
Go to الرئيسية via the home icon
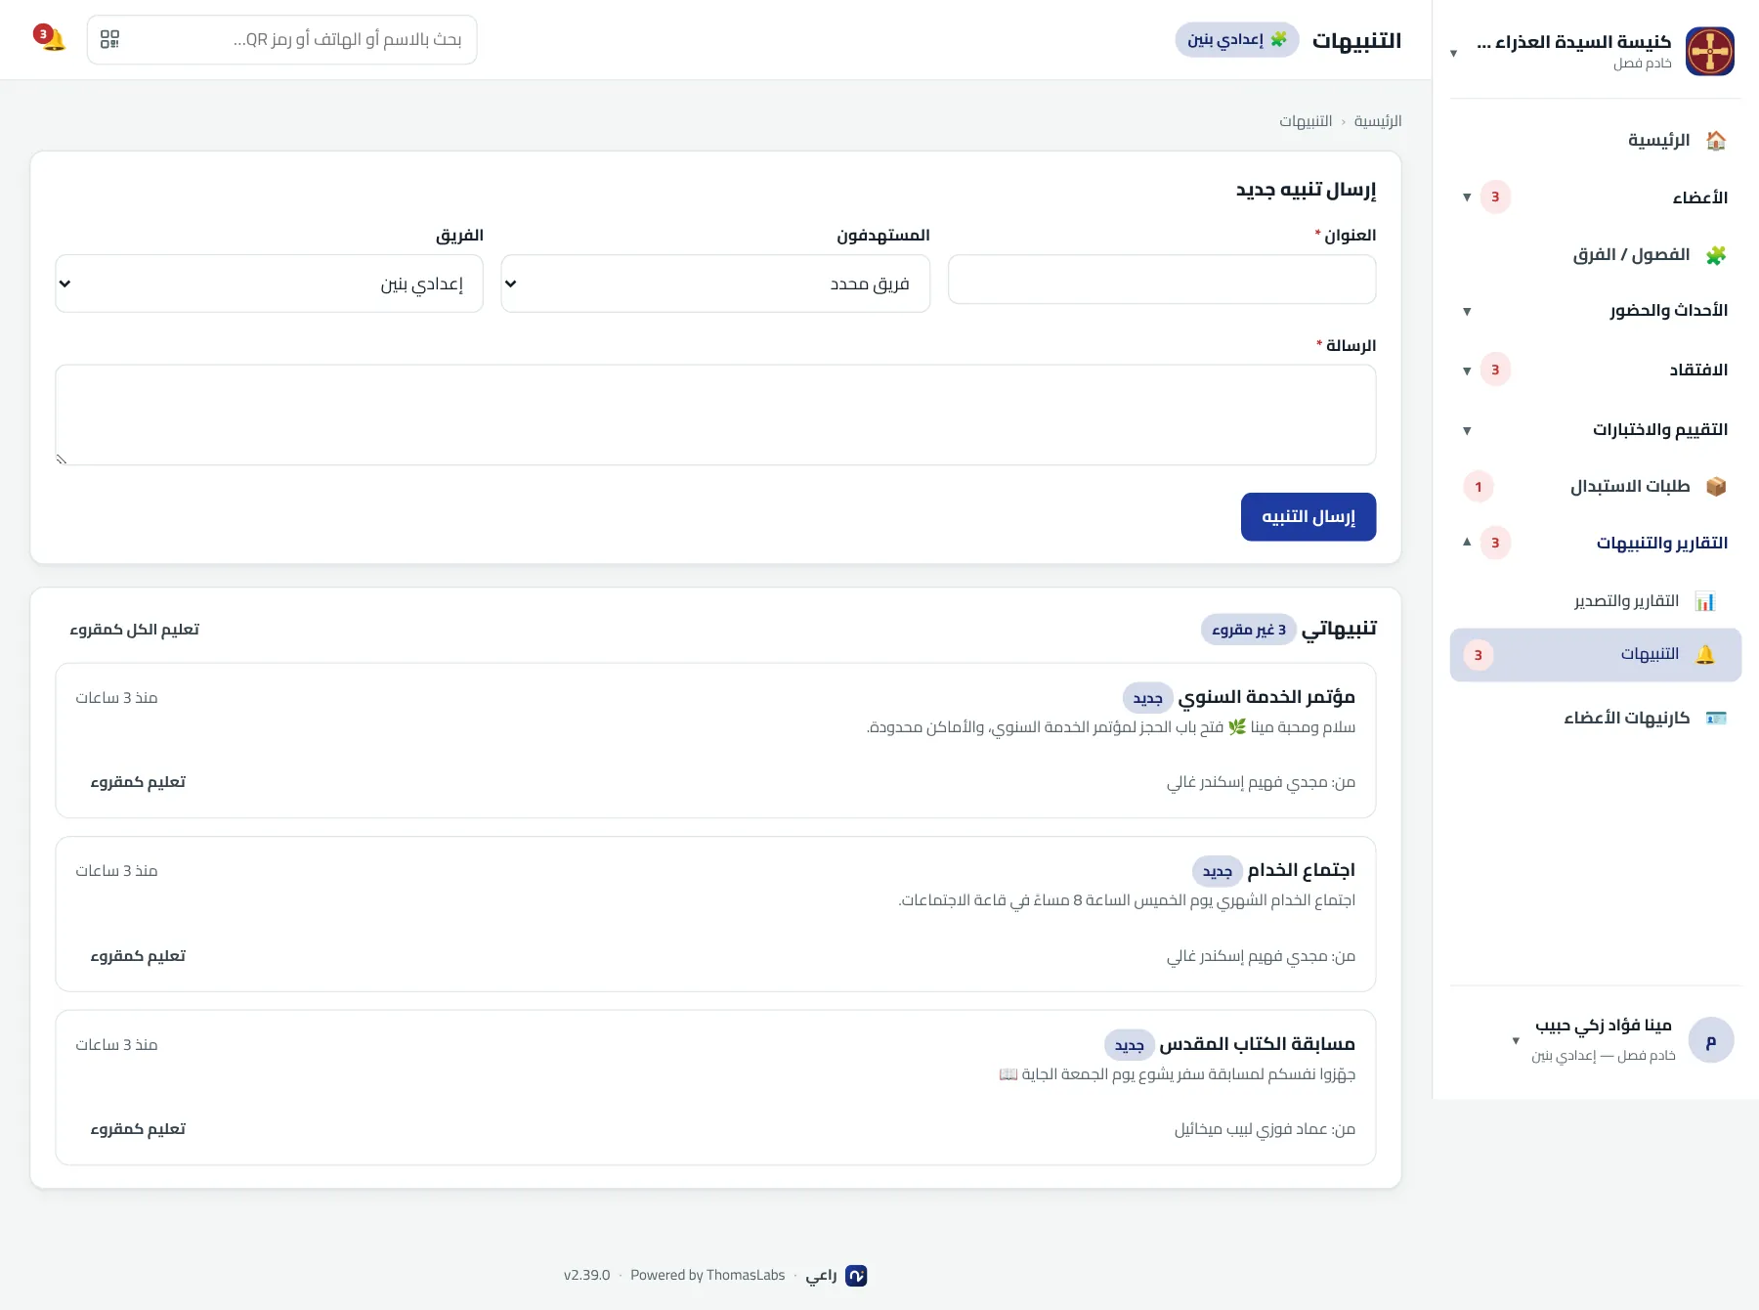1715,141
